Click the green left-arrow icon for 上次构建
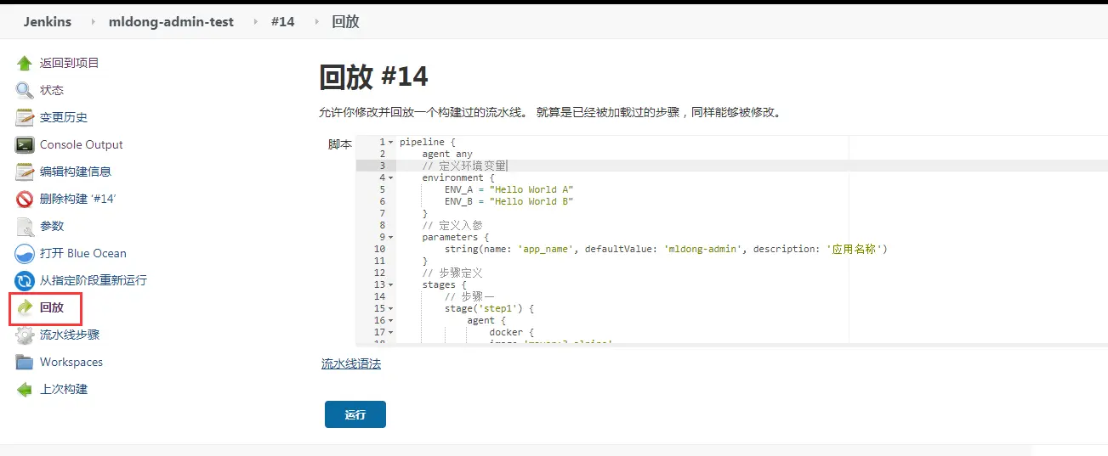The height and width of the screenshot is (456, 1108). pos(25,389)
